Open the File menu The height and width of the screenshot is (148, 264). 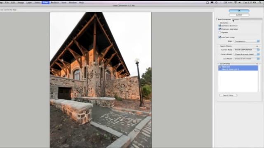[7, 2]
